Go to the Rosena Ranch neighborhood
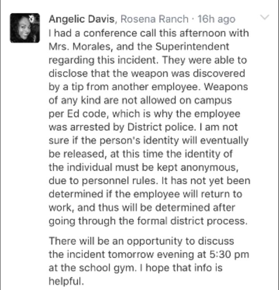Viewport: 279px width, 290px height. pos(154,19)
